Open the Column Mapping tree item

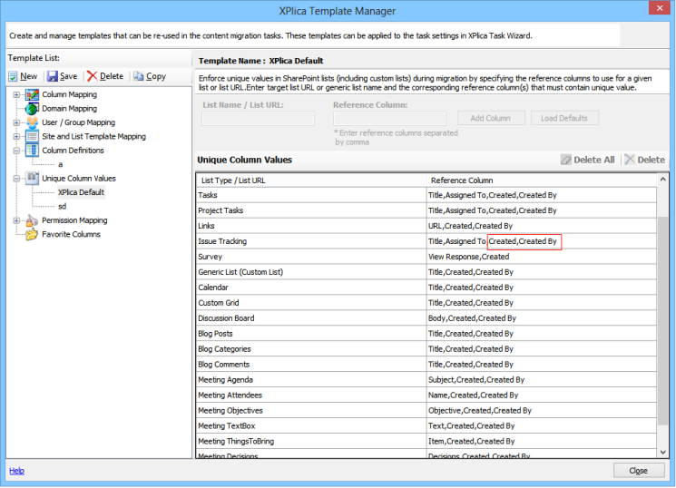click(69, 94)
